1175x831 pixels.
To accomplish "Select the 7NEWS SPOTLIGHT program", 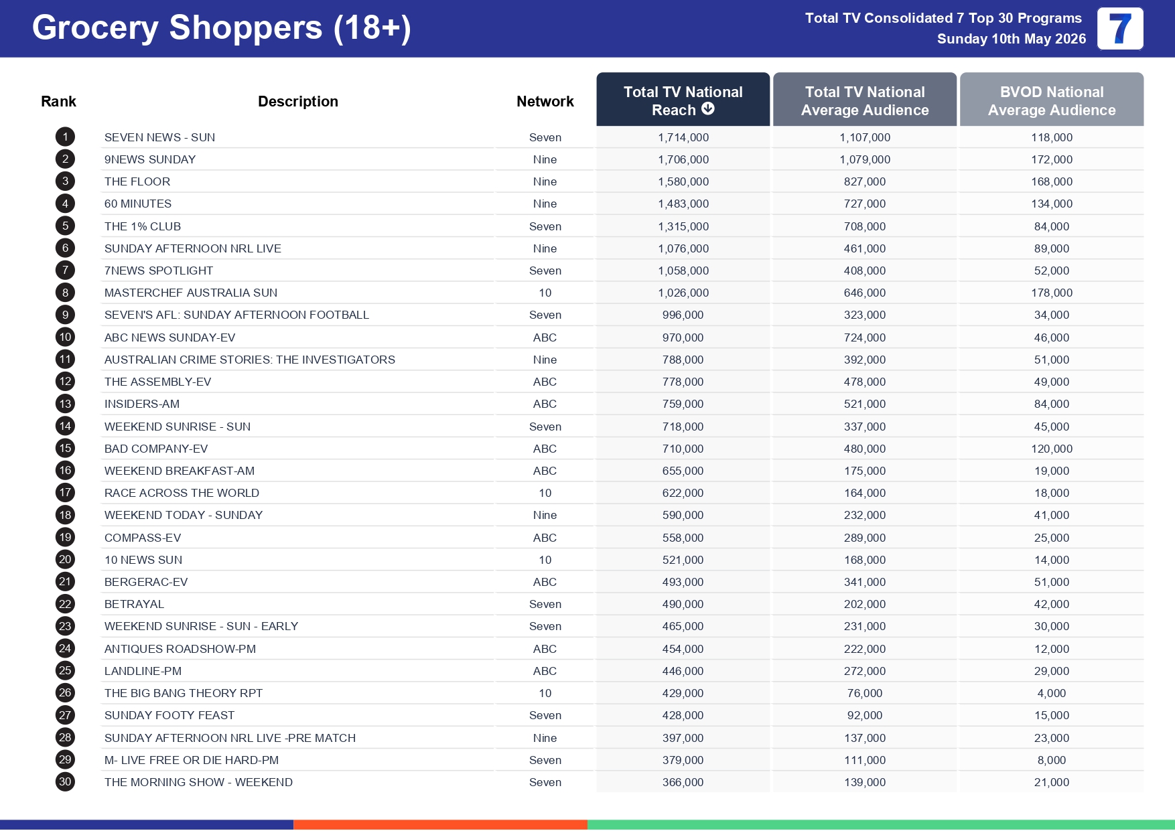I will 159,271.
